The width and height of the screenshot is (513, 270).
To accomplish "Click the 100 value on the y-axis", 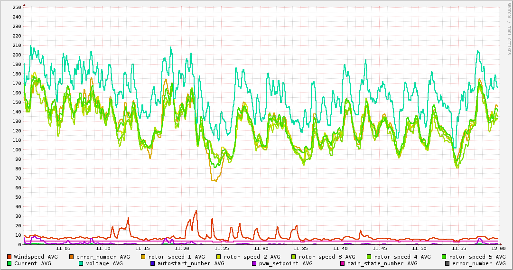I will (x=17, y=150).
